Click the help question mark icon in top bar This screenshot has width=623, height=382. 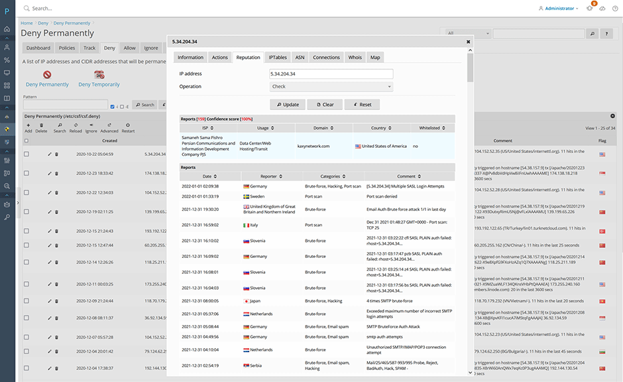(x=614, y=8)
